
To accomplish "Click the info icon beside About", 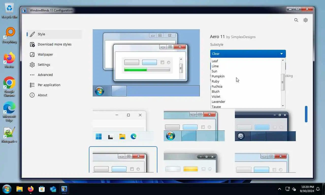I will click(x=32, y=95).
